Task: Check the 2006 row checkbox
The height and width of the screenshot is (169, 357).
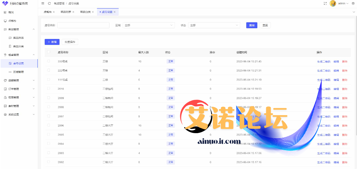Action: [48, 125]
